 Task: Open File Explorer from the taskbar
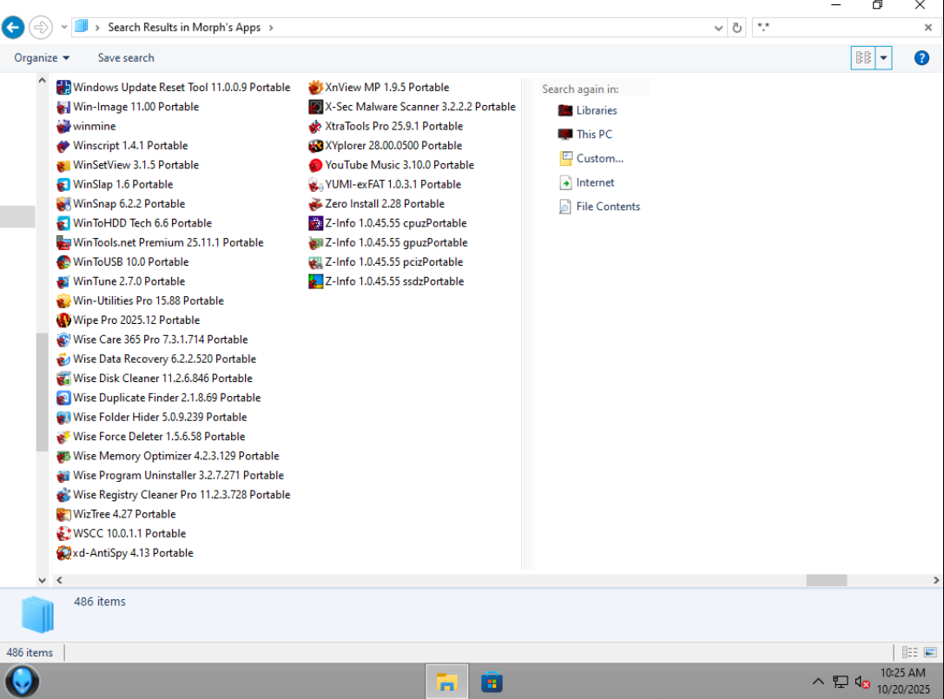(x=446, y=682)
